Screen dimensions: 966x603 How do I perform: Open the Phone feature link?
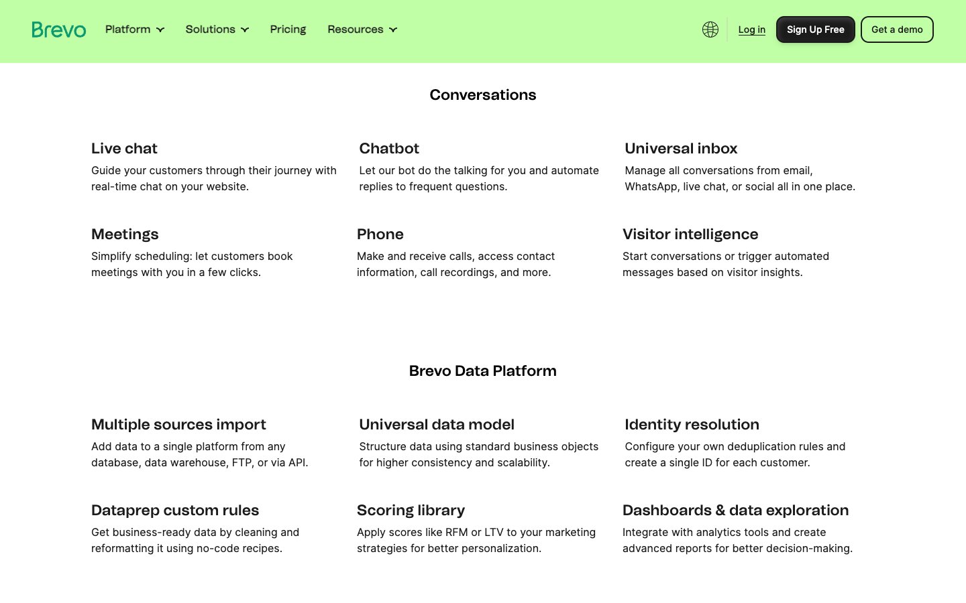tap(380, 234)
